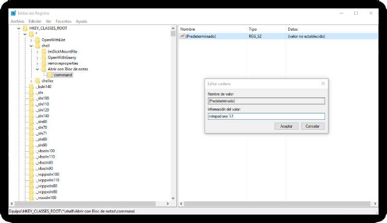This screenshot has width=387, height=223.
Task: Select the _vcppxsln80 key
Action: tap(47, 186)
